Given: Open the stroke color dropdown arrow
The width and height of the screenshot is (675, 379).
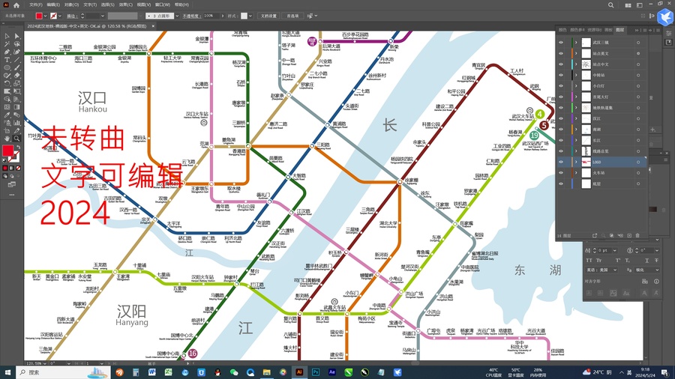Looking at the screenshot, I should click(x=59, y=16).
